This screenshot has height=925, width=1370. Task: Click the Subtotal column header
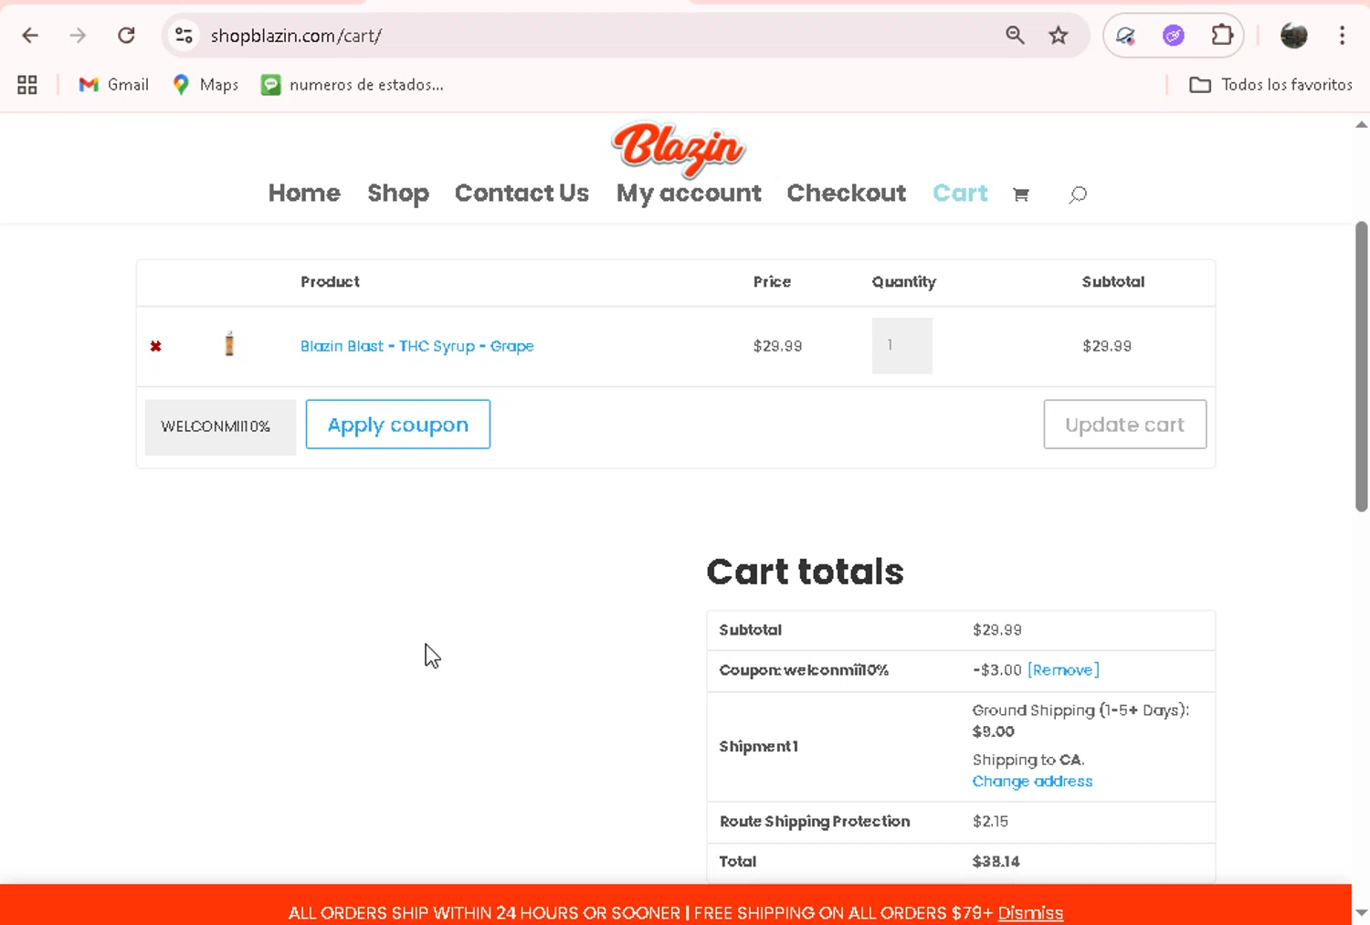[x=1112, y=282]
